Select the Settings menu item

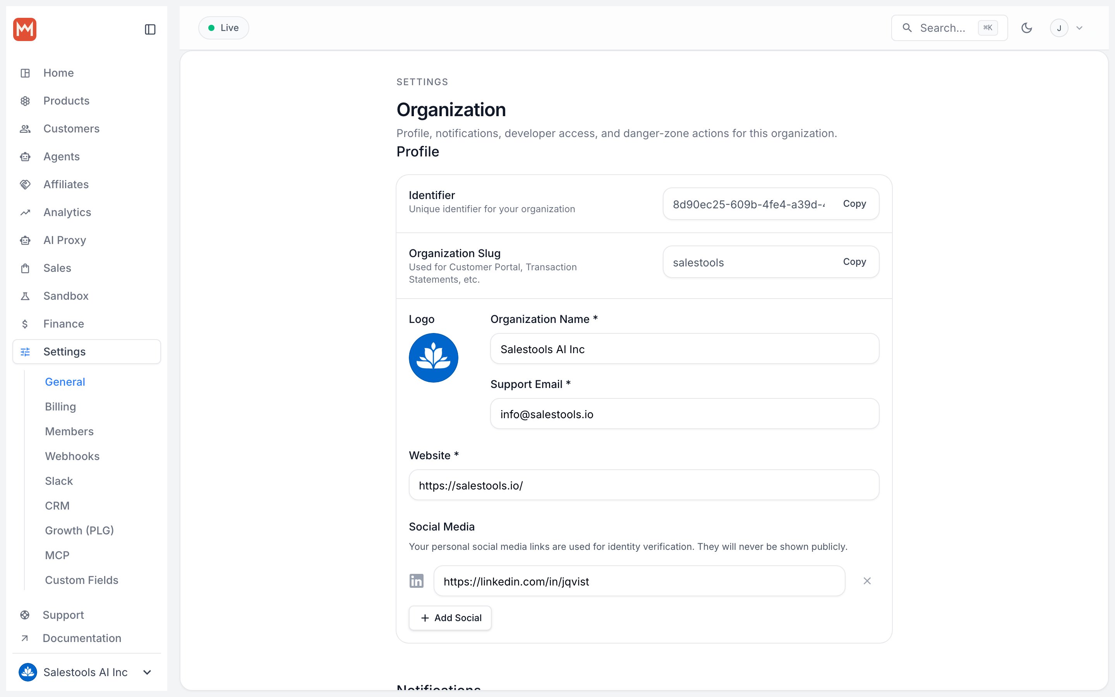pos(87,352)
